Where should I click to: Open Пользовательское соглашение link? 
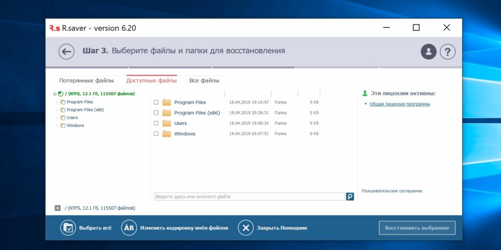pos(392,191)
